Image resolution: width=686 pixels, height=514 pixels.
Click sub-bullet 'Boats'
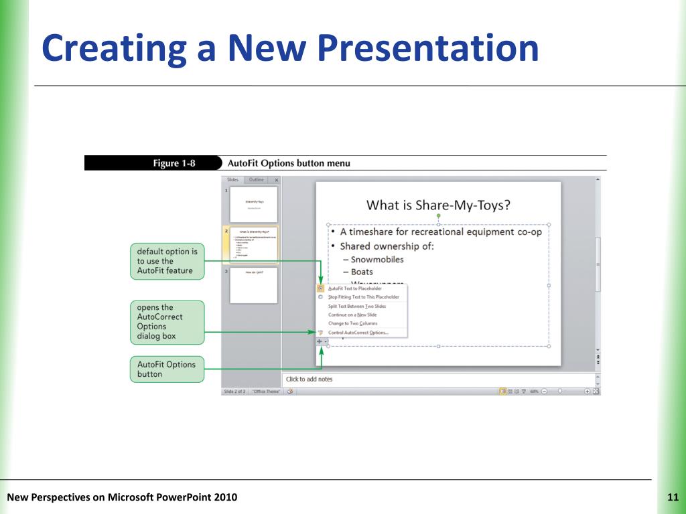362,272
